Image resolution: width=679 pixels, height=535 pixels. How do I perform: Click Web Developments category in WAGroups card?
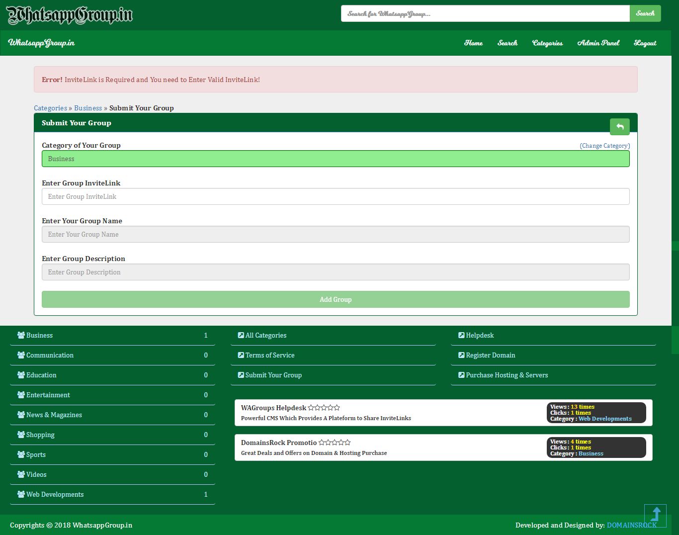(x=605, y=419)
